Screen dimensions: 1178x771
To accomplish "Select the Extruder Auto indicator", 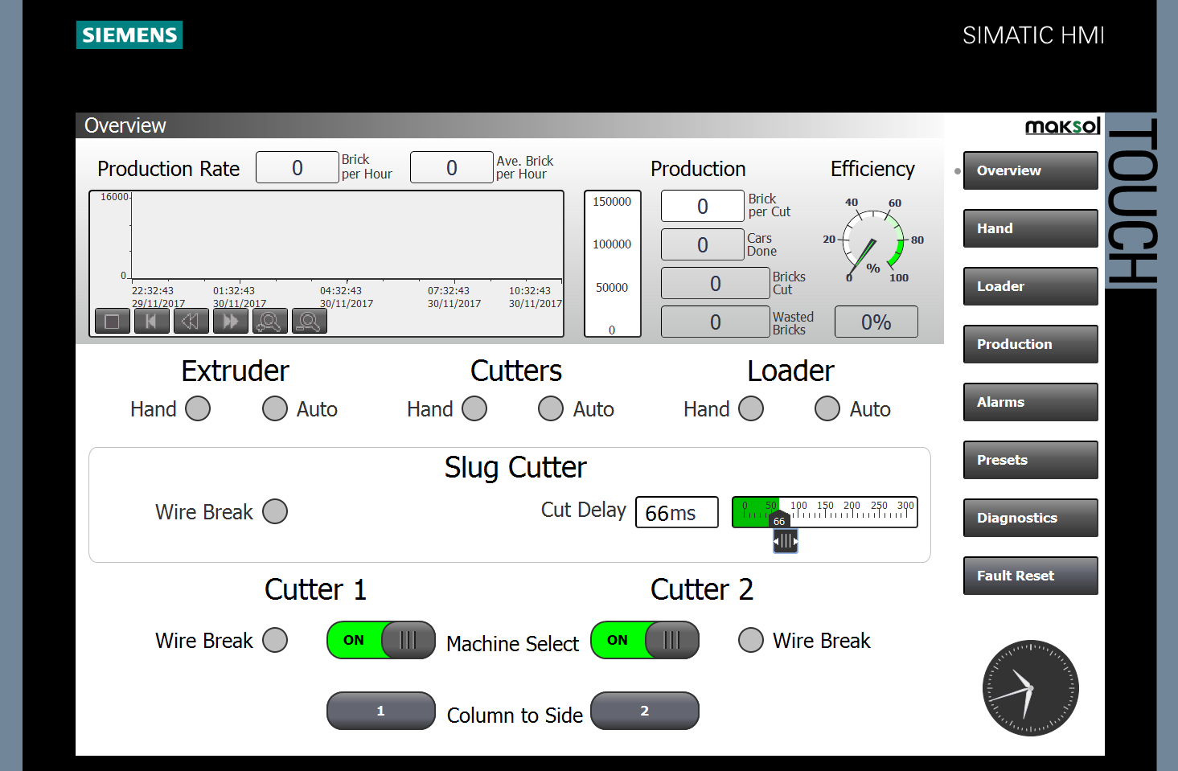I will (x=275, y=408).
